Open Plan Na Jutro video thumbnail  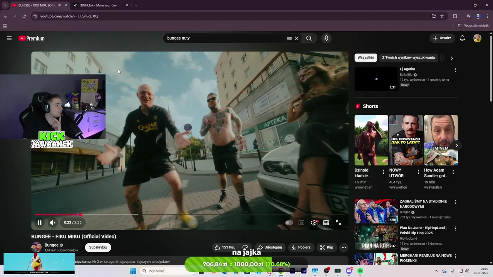(x=376, y=237)
